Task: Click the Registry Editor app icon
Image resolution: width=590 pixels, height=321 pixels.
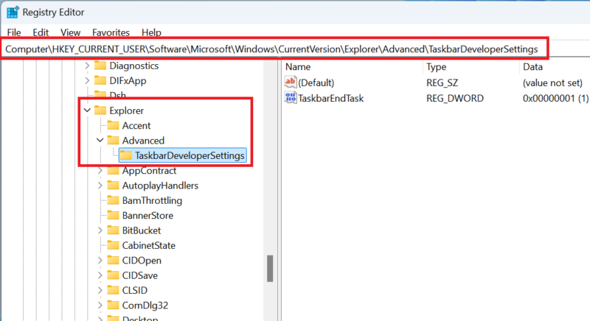Action: tap(13, 12)
